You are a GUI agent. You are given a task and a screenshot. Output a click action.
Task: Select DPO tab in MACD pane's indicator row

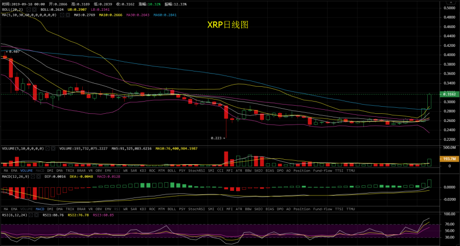pyautogui.click(x=280, y=209)
